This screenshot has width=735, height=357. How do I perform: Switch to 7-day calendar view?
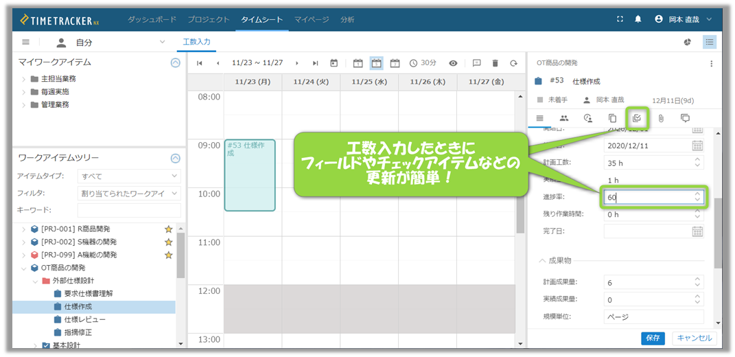coord(395,63)
